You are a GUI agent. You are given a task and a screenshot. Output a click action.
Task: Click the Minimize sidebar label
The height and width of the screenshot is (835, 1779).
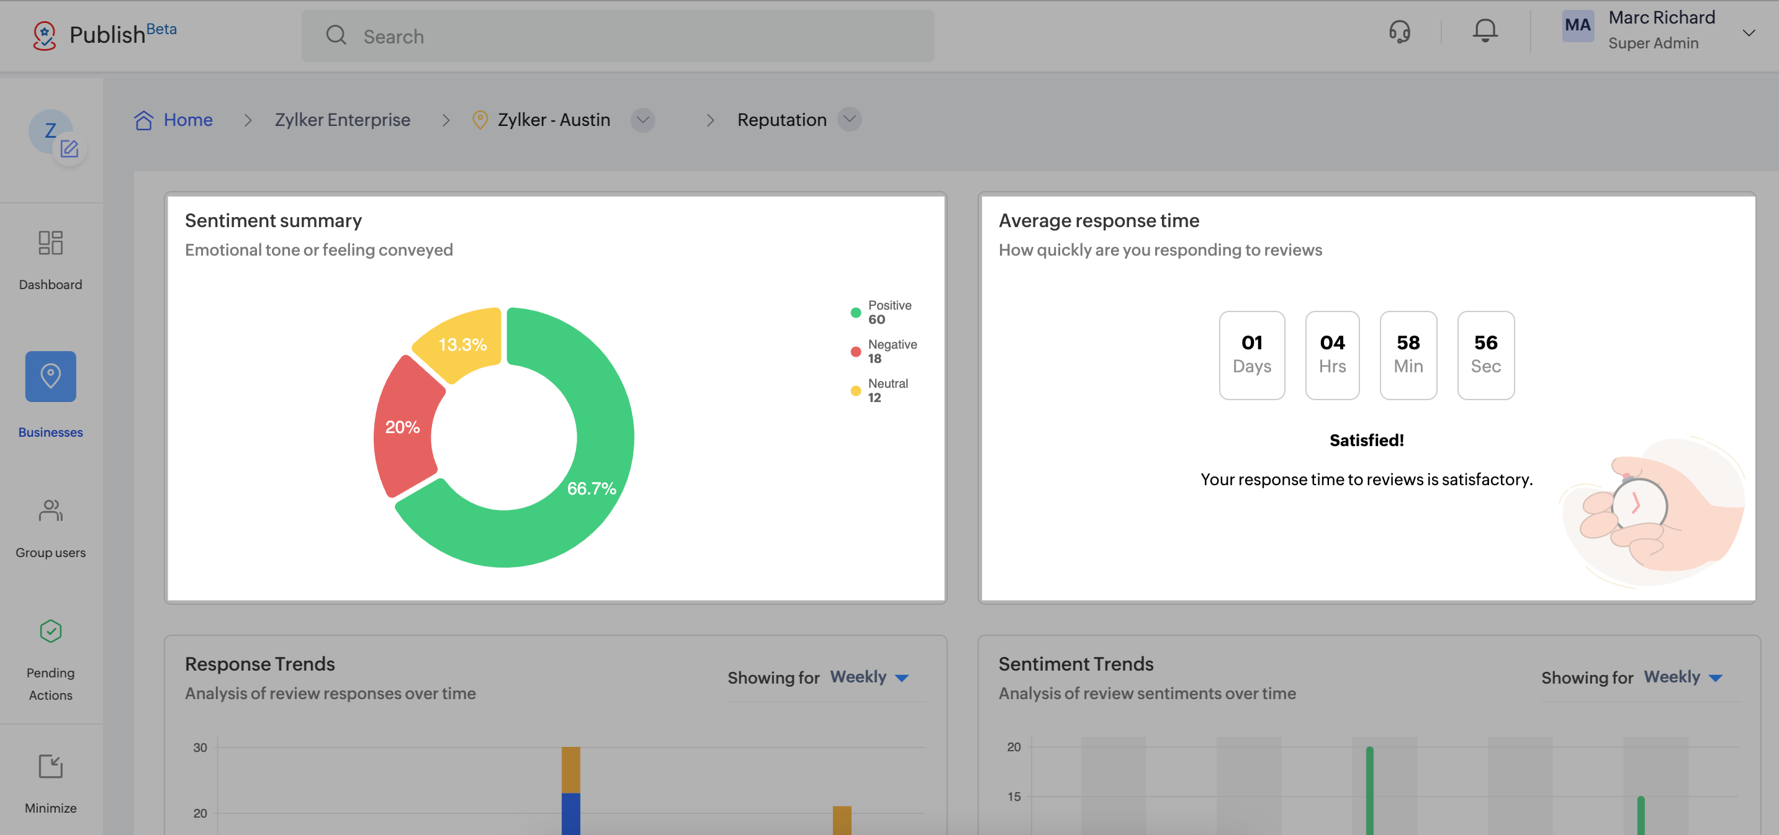coord(50,808)
